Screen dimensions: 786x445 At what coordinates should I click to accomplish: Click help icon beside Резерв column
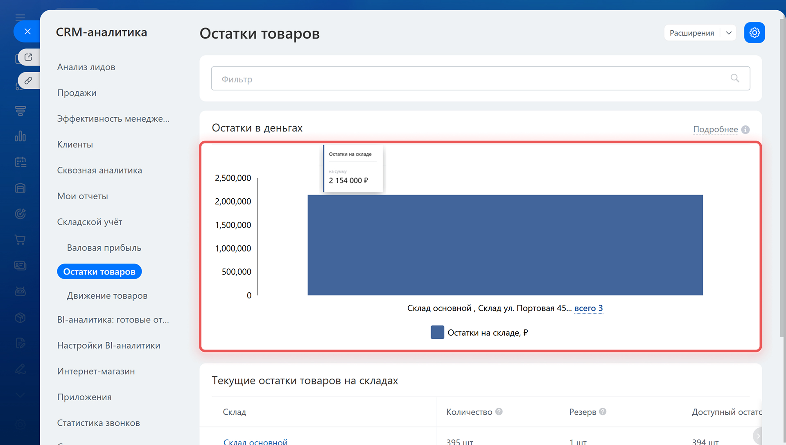click(603, 411)
